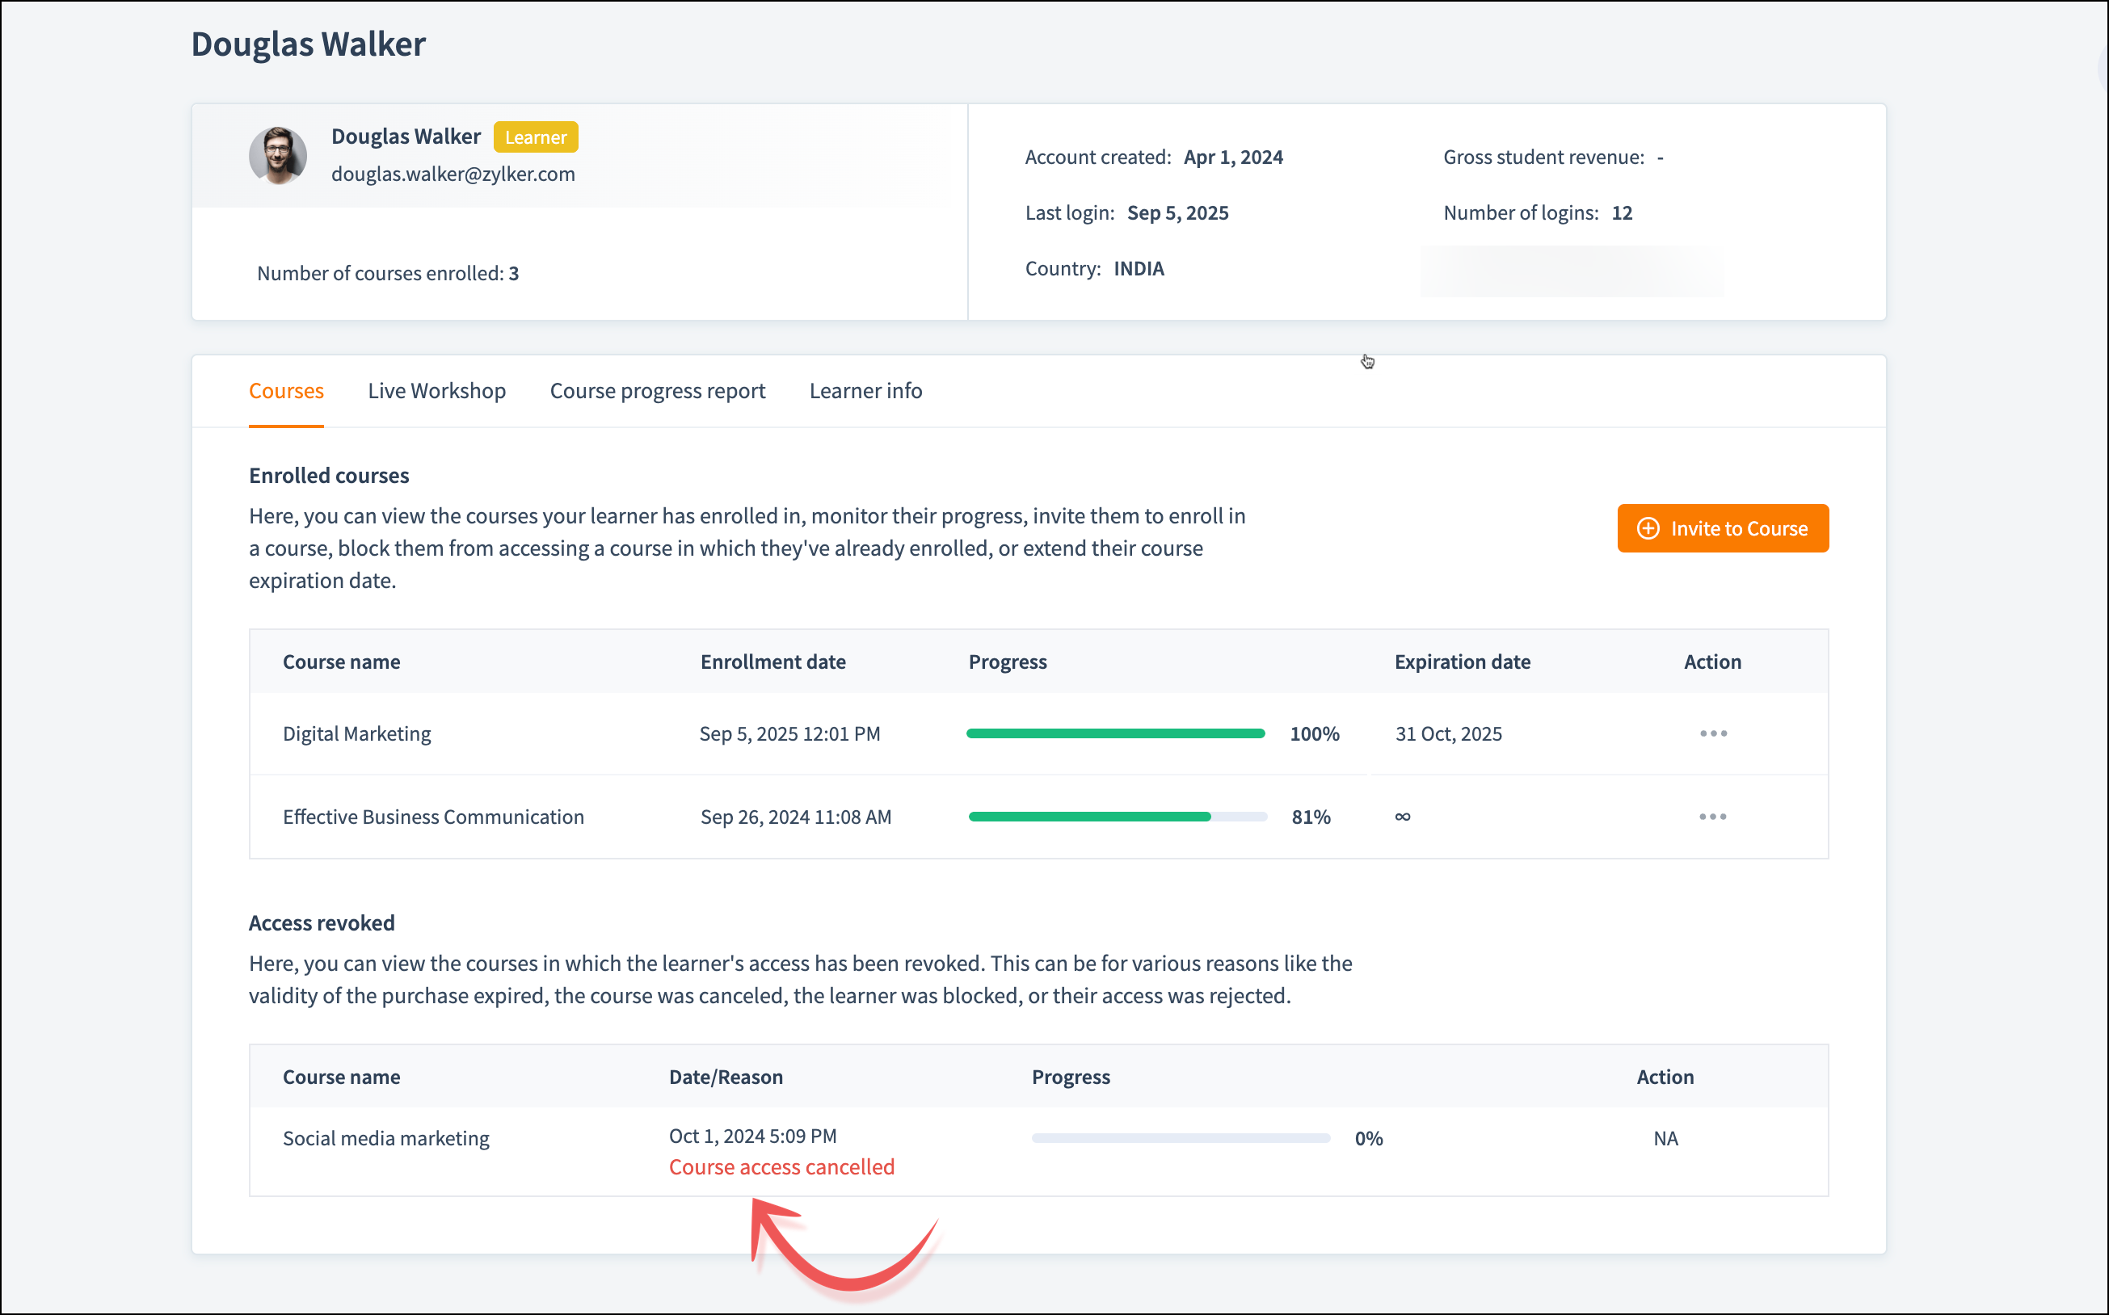Click the Social media marketing course name
2109x1315 pixels.
pyautogui.click(x=385, y=1137)
